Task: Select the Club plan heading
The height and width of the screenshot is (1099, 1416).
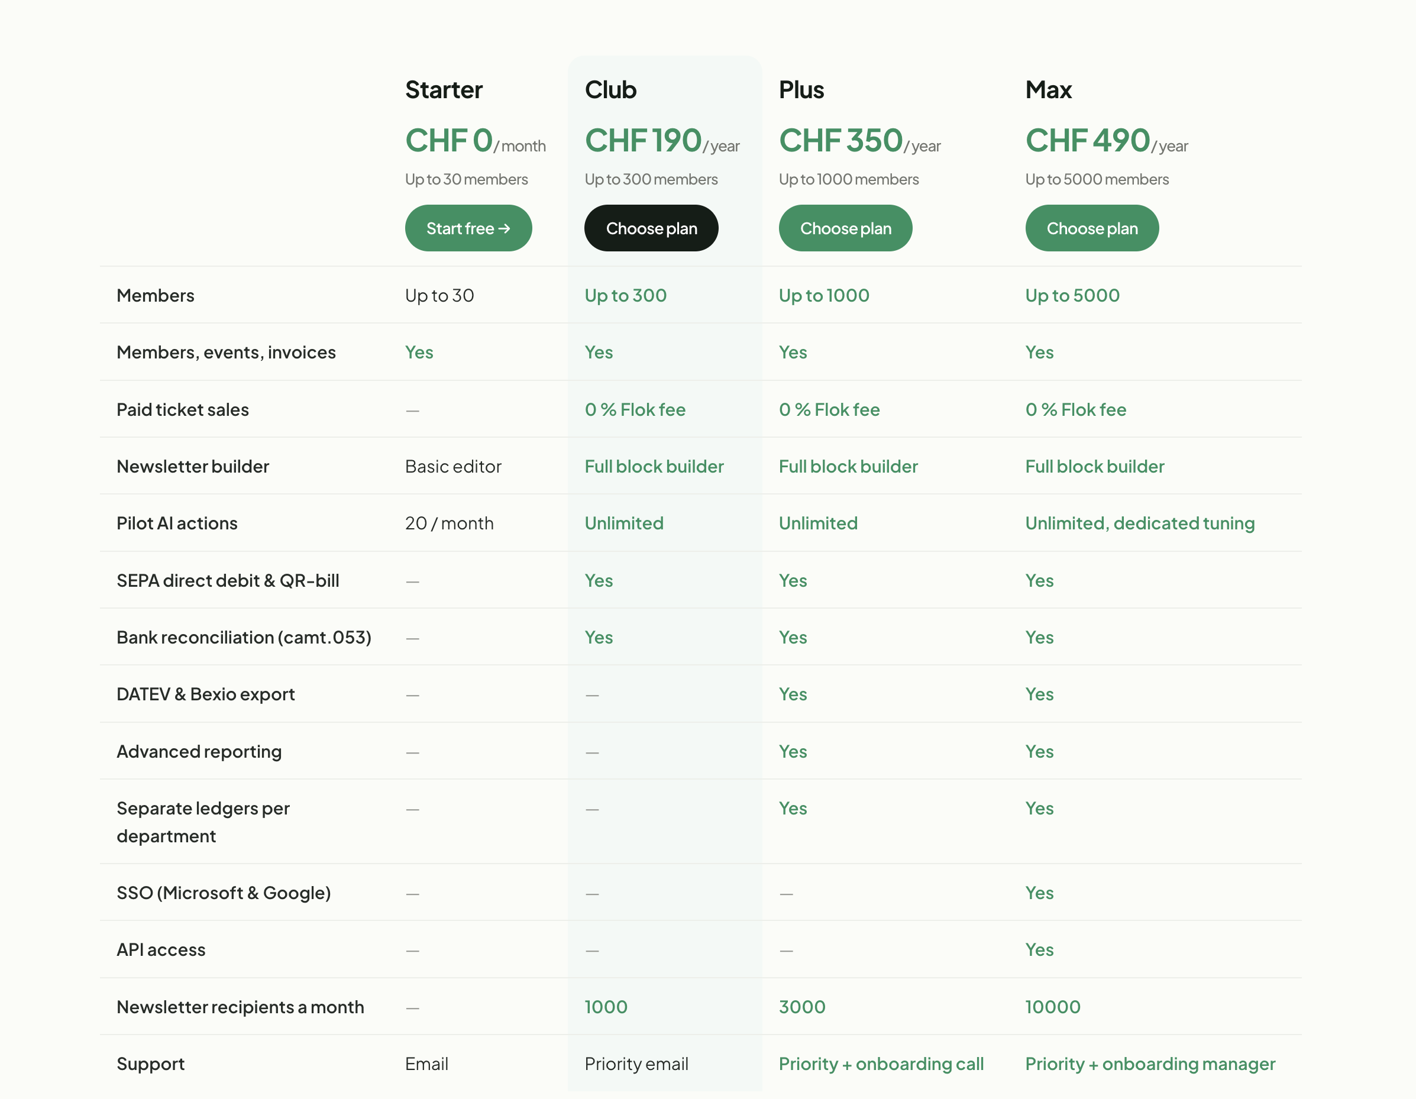Action: 611,90
